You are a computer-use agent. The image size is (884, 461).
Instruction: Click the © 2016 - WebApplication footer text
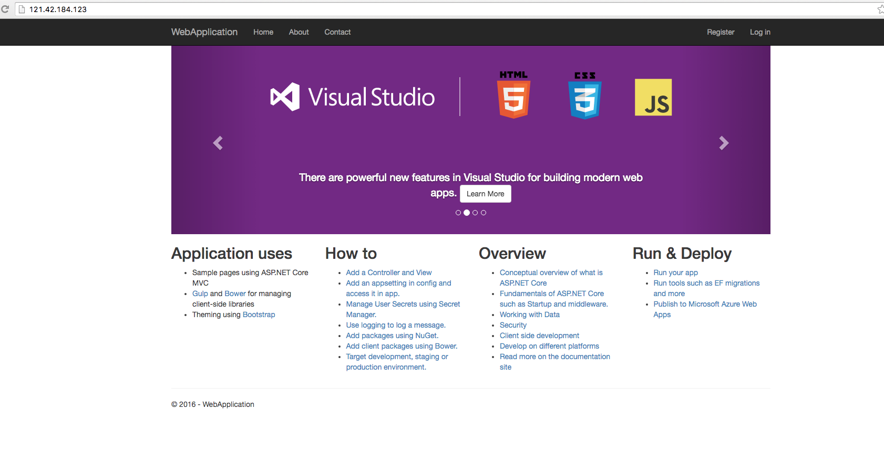tap(213, 404)
